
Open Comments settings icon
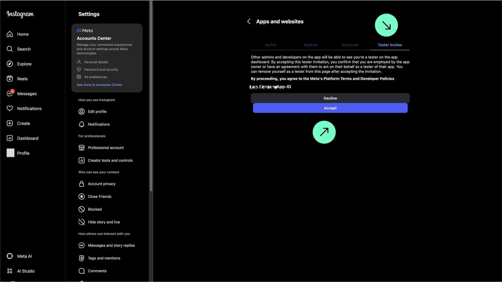pos(82,271)
